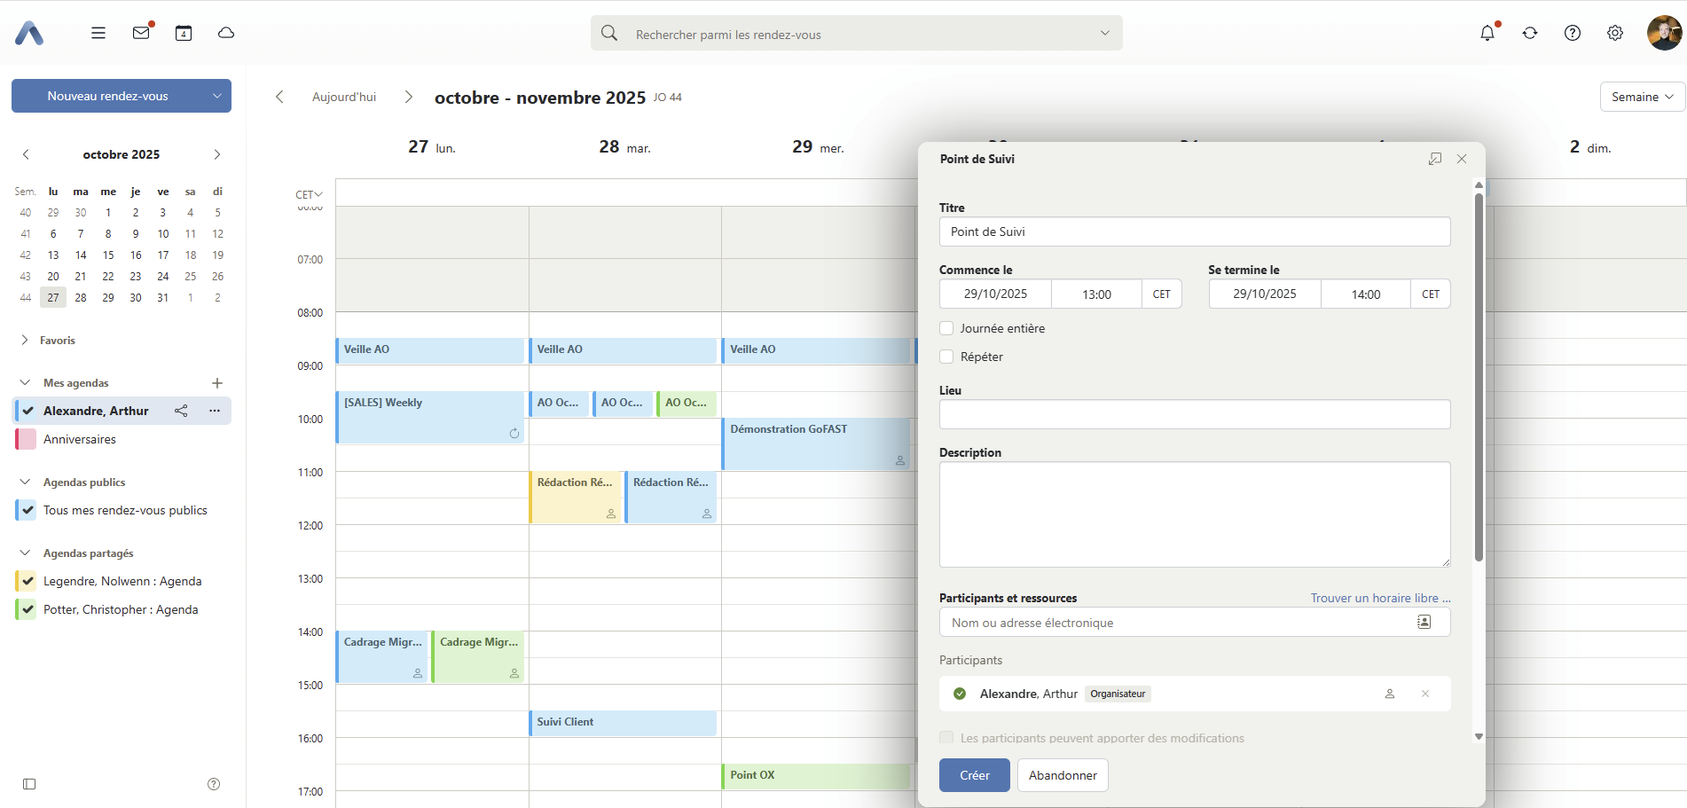This screenshot has height=808, width=1687.
Task: Open the mail icon in top bar
Action: [x=141, y=33]
